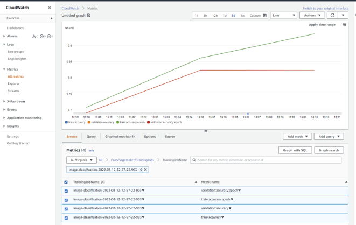The width and height of the screenshot is (356, 225).
Task: Uncheck the validation:accuracy row checkbox
Action: tap(66, 209)
